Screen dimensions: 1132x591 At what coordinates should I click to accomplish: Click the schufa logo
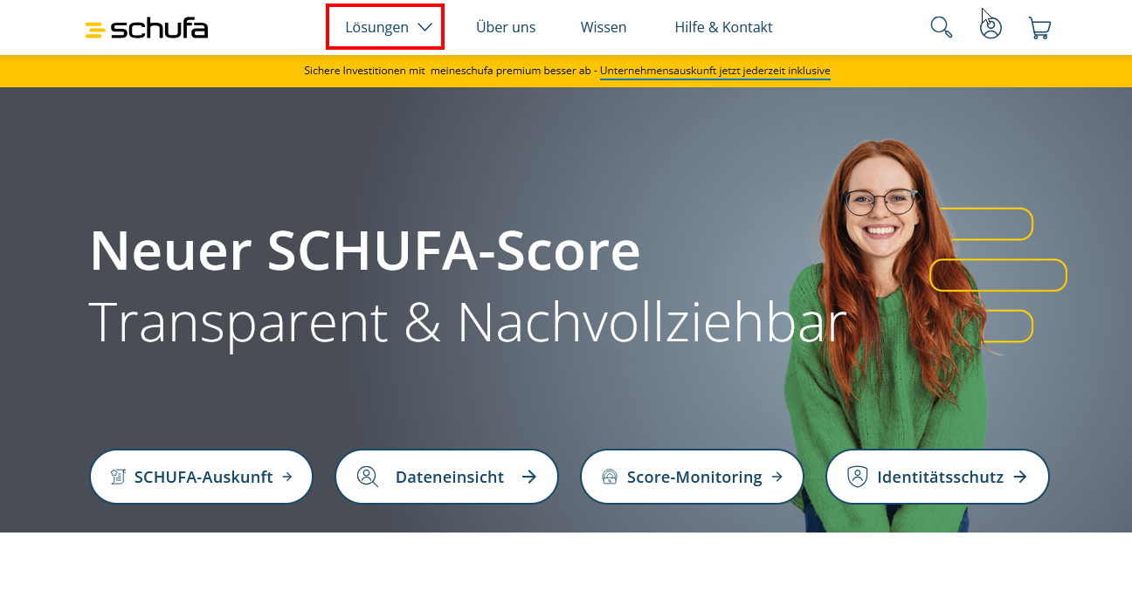(x=147, y=28)
